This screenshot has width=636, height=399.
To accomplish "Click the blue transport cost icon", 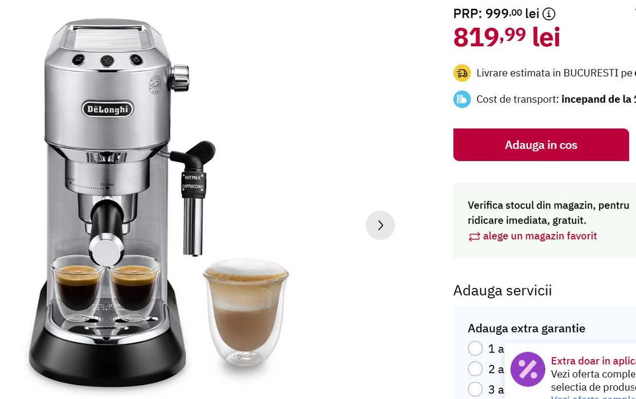I will 462,99.
